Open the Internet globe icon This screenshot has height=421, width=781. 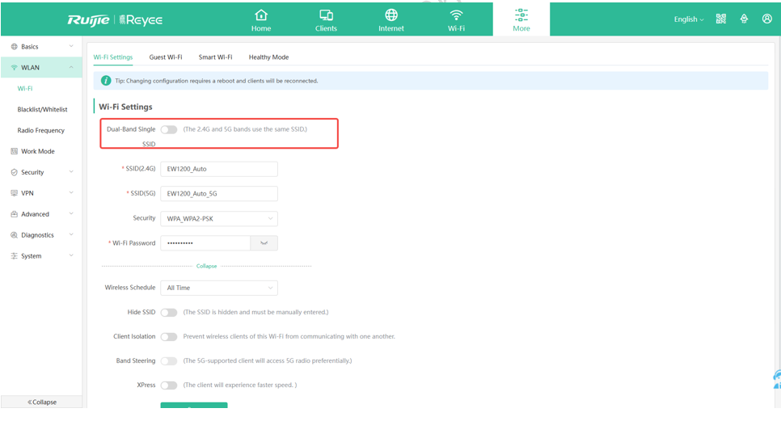(x=391, y=15)
